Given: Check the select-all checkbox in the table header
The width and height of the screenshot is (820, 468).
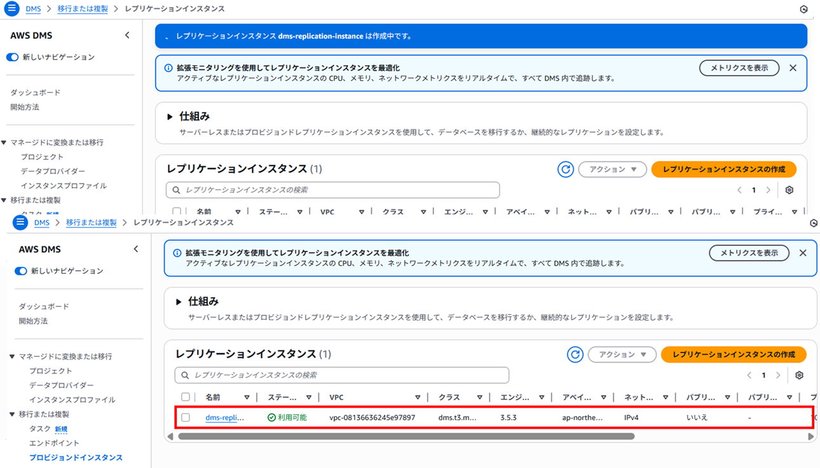Looking at the screenshot, I should 186,397.
